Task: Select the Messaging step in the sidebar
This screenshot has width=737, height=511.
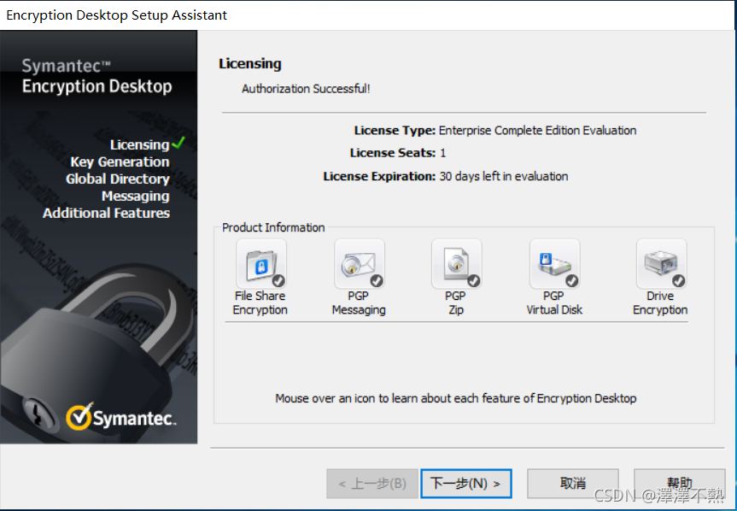Action: (136, 196)
